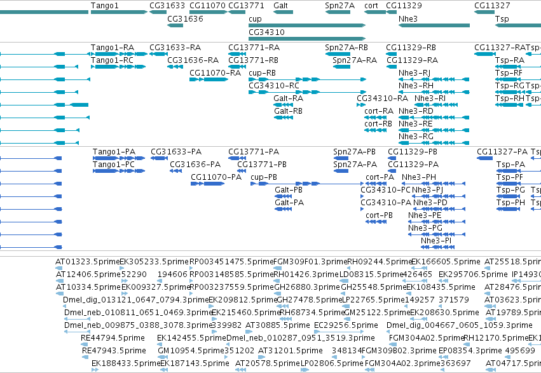541x373 pixels.
Task: Click the Nhe3-PH protein feature
Action: (x=434, y=184)
